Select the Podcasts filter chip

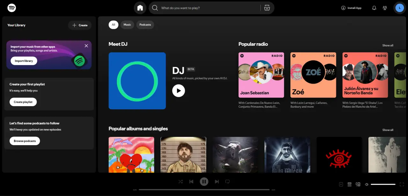pyautogui.click(x=145, y=25)
